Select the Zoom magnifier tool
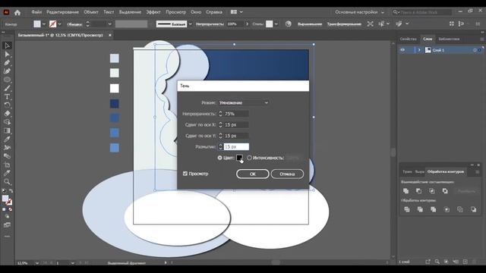This screenshot has height=273, width=486. (7, 182)
